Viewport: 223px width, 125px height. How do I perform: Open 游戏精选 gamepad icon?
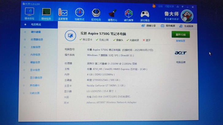pyautogui.click(x=145, y=13)
